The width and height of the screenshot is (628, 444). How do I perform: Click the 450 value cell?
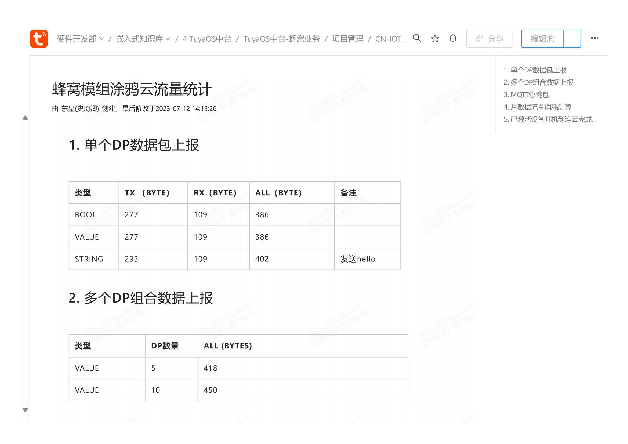click(x=303, y=390)
